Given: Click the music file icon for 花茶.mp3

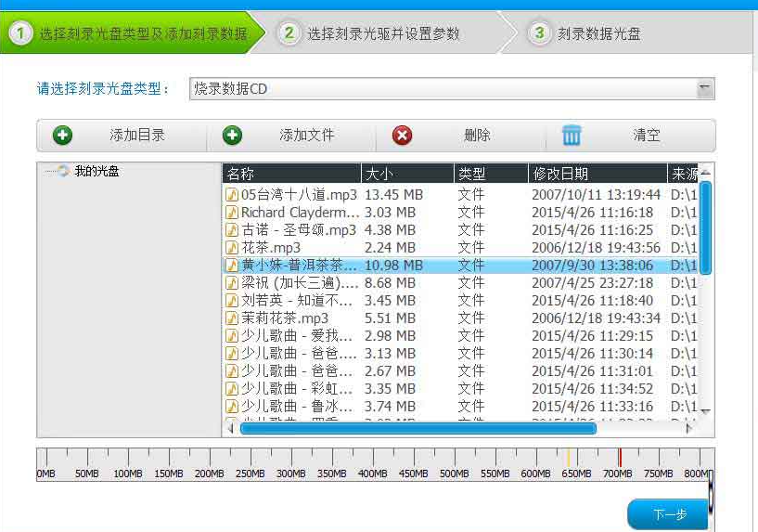Looking at the screenshot, I should (232, 248).
